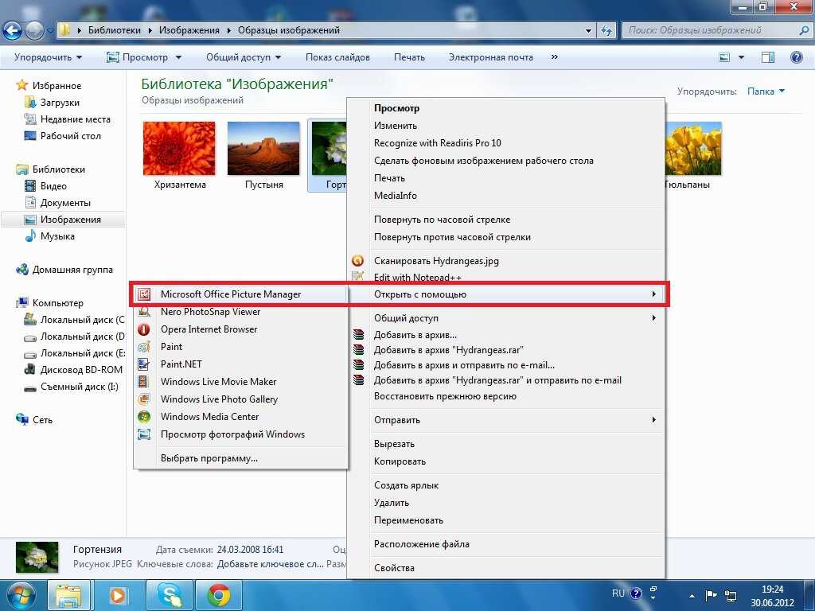
Task: Click the MediaInfo context menu entry
Action: click(396, 196)
